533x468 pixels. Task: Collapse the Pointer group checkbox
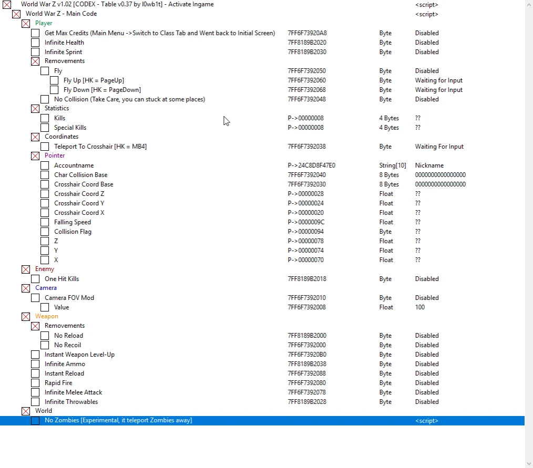click(35, 156)
